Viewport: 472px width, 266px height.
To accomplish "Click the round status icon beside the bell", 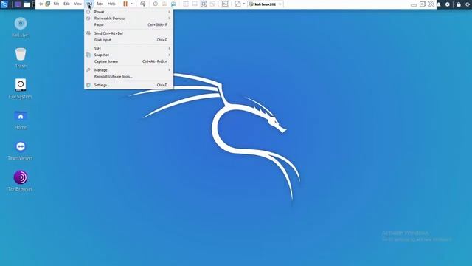I will coord(448,4).
